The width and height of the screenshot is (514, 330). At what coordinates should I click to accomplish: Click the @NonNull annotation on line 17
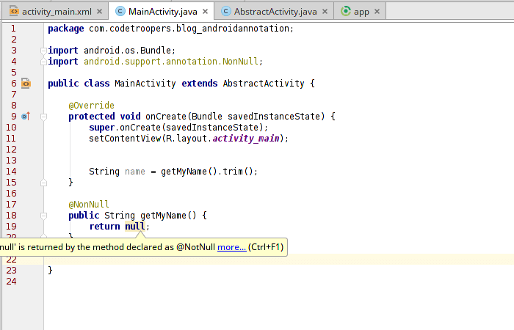(89, 205)
